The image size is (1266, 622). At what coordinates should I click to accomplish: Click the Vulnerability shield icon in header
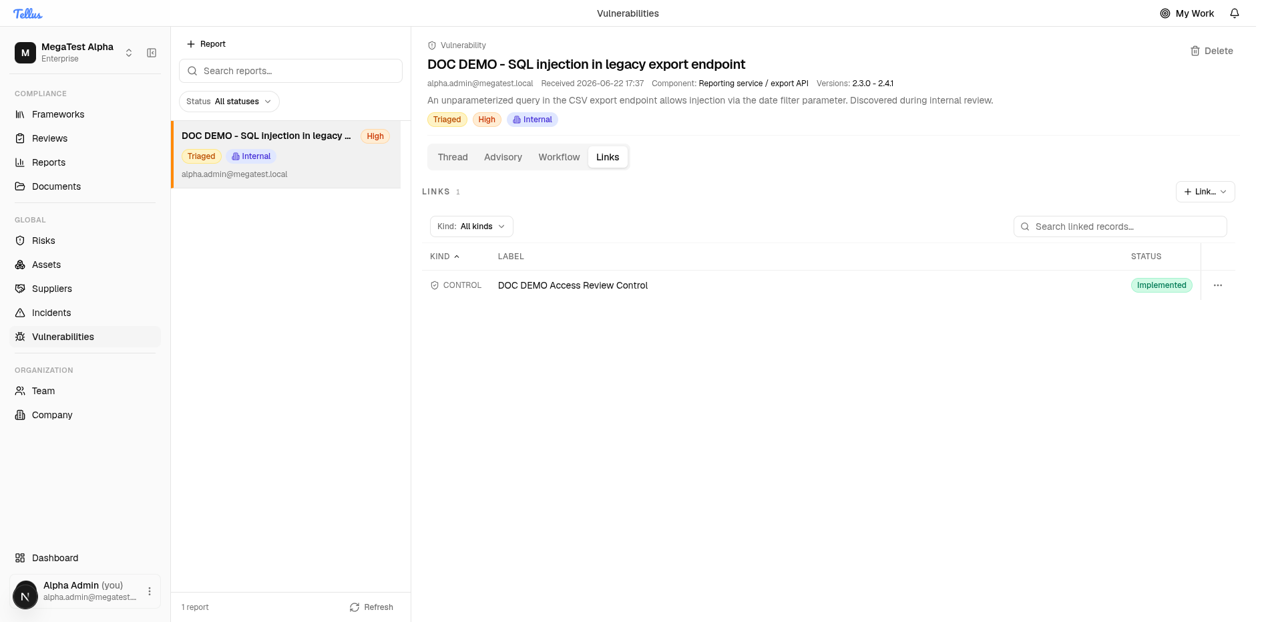coord(432,45)
